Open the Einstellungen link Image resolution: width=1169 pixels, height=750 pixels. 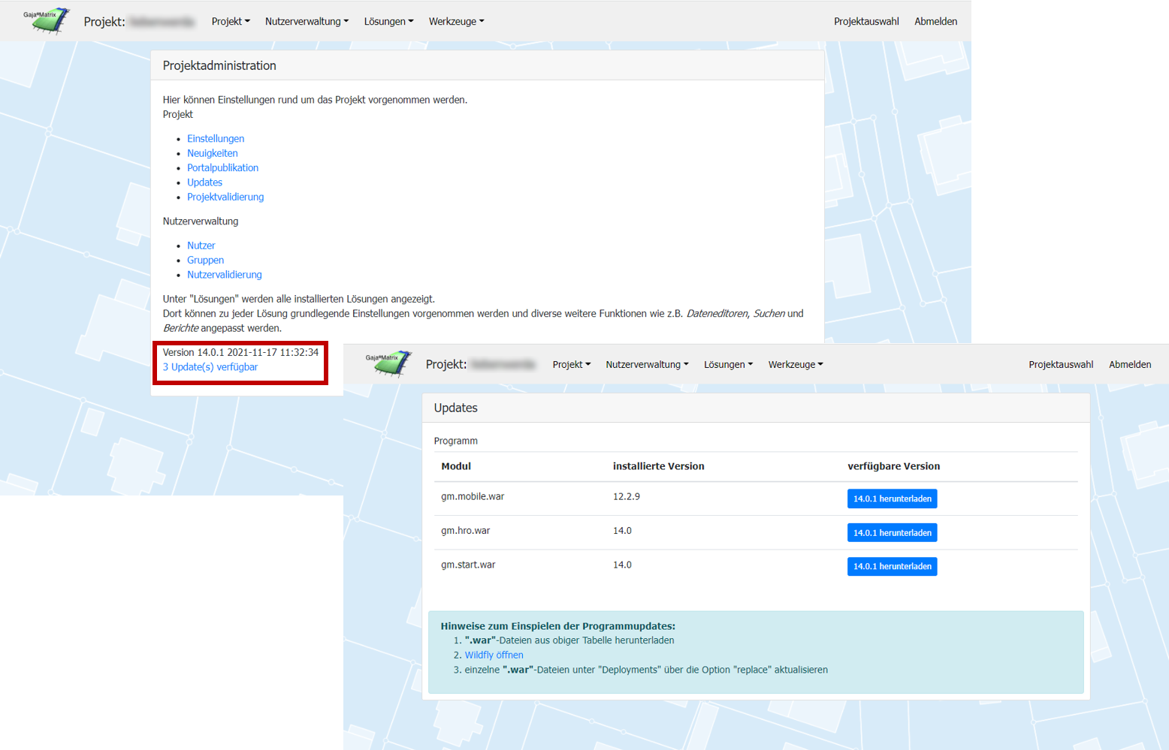pyautogui.click(x=216, y=139)
